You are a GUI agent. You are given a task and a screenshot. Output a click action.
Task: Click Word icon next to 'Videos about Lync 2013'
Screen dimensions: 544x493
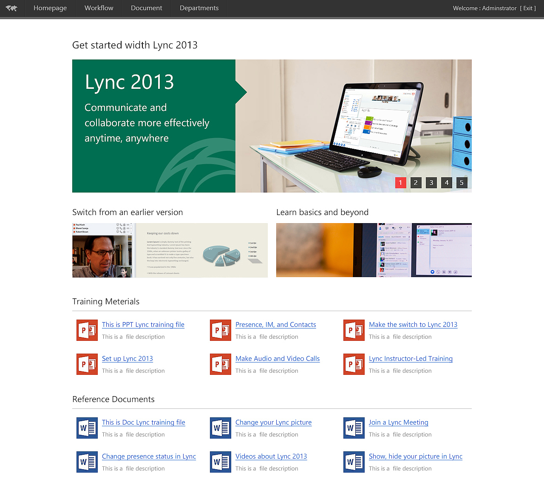221,462
